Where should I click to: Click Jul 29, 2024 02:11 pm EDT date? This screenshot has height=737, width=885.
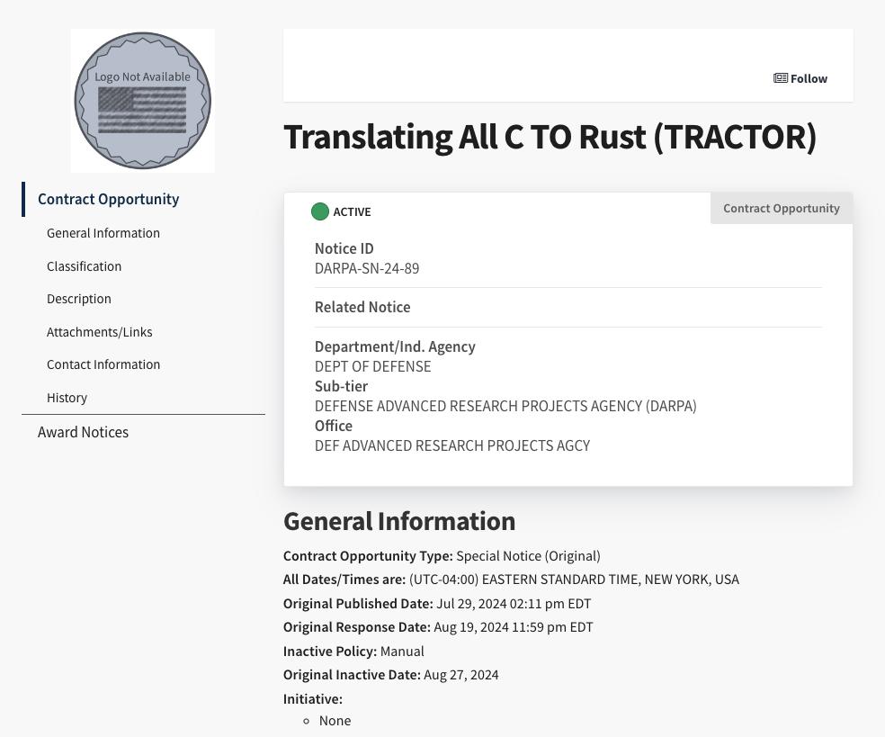coord(514,604)
